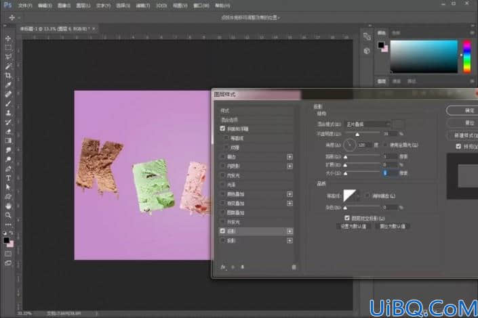Open the 文件 (File) menu
The image size is (478, 318).
pyautogui.click(x=25, y=5)
